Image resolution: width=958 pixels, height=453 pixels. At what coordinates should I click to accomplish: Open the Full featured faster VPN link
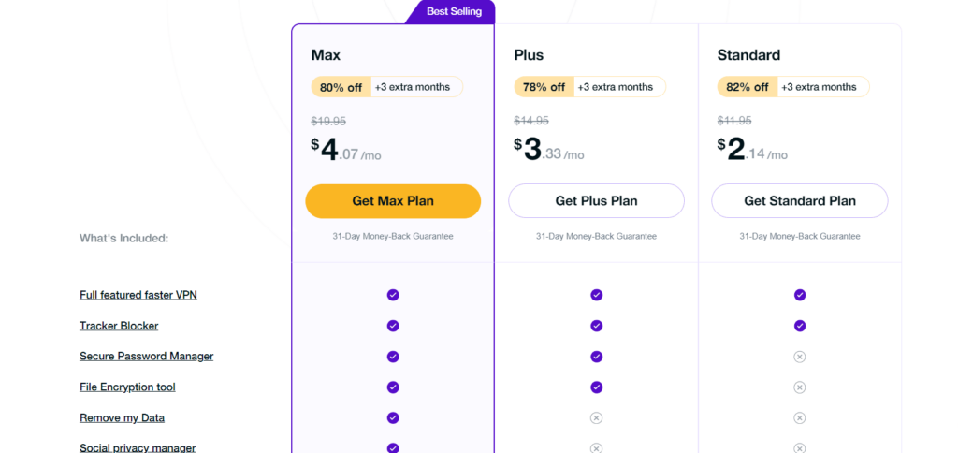coord(138,295)
